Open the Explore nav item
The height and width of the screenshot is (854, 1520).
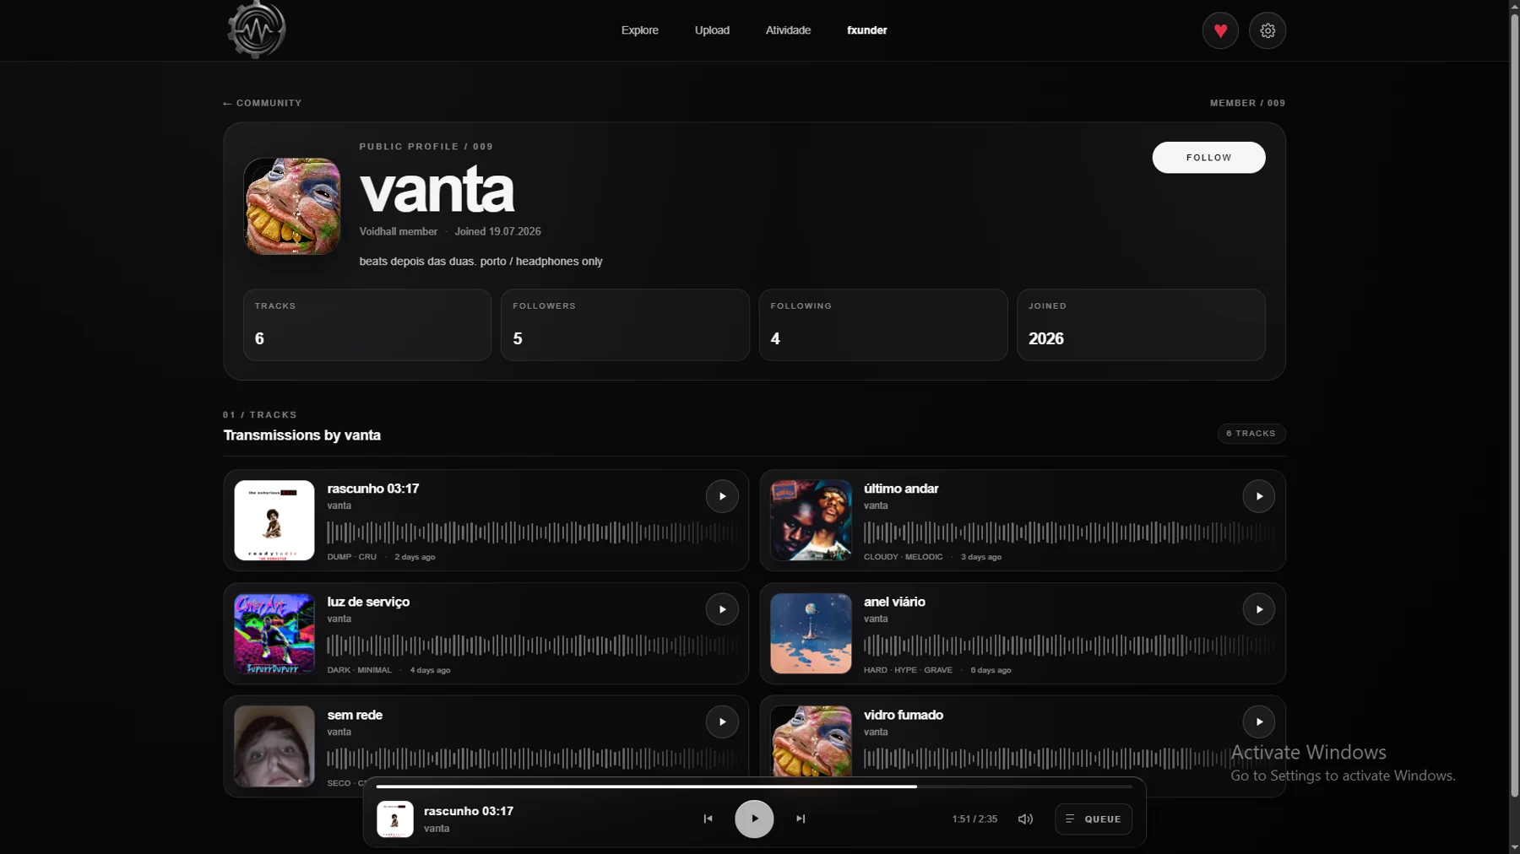(x=639, y=30)
